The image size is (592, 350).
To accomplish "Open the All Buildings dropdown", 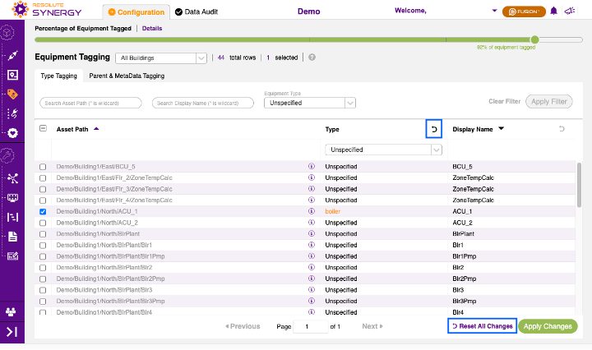I will pos(161,58).
